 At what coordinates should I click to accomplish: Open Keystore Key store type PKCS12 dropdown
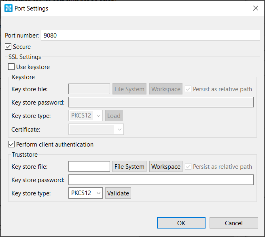(x=85, y=115)
